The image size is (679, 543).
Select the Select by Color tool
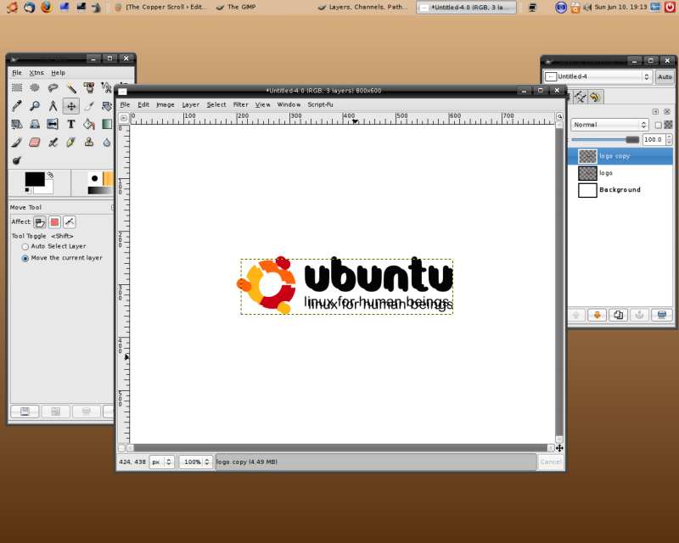[89, 88]
